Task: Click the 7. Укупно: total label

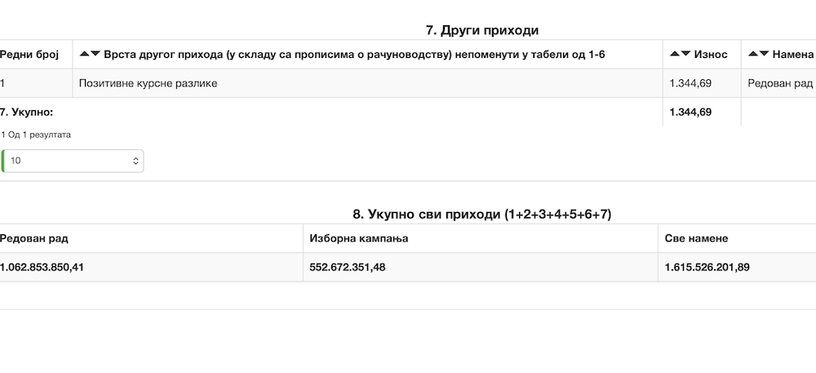Action: [x=27, y=112]
